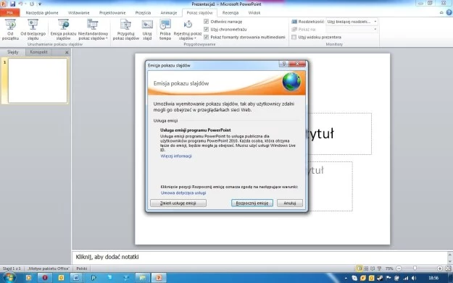453x283 pixels.
Task: Start Próba tempa rehearsal
Action: click(x=165, y=30)
